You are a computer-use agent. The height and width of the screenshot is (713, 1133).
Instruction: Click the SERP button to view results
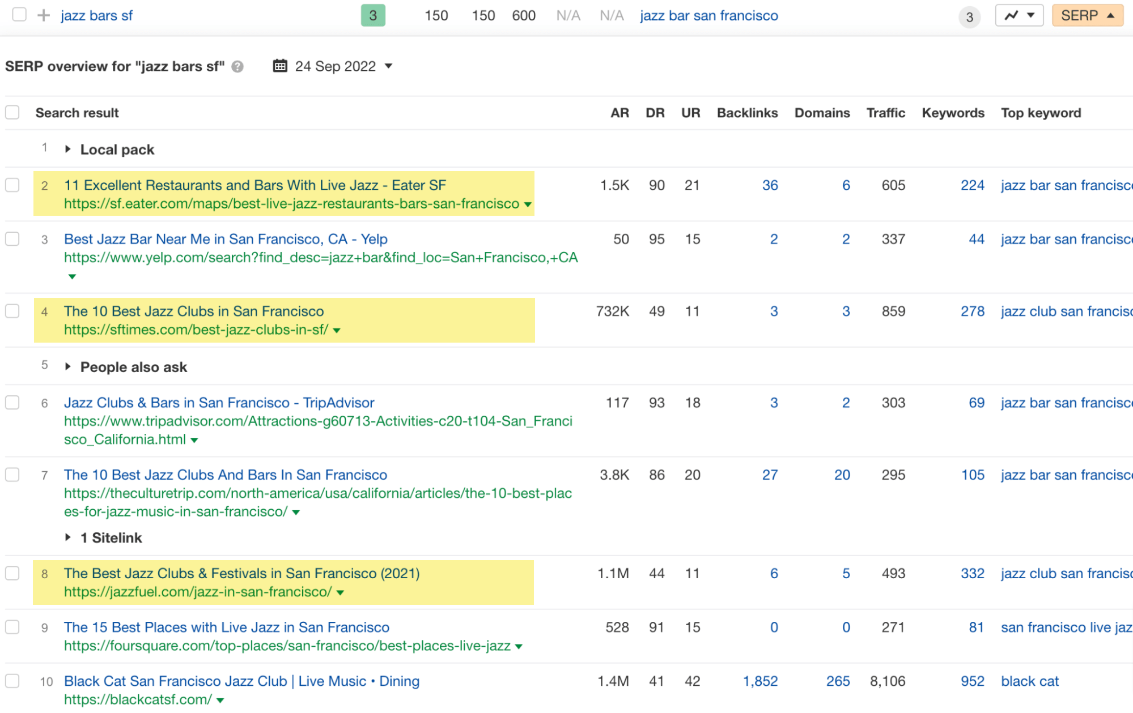[x=1087, y=15]
